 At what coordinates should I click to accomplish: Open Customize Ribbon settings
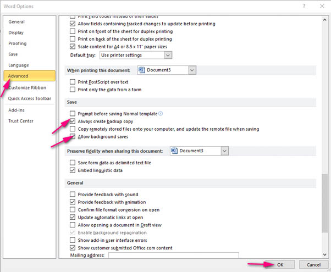[x=29, y=87]
